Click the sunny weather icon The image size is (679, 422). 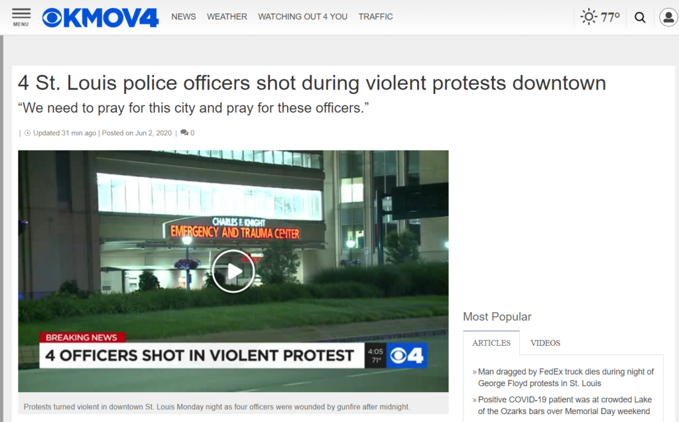click(589, 17)
